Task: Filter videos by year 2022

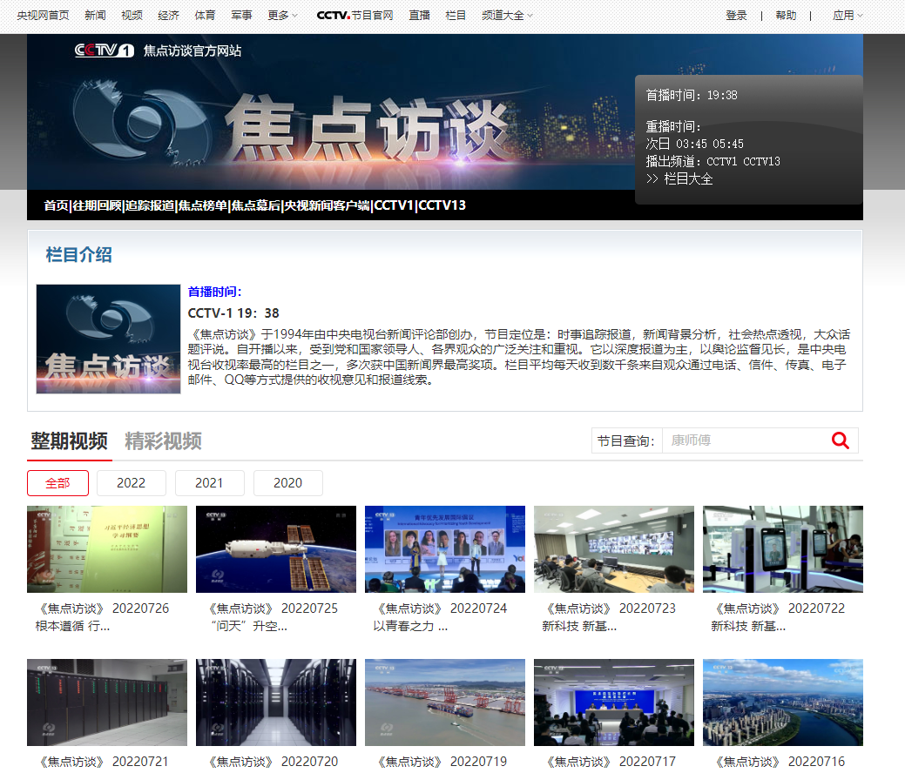Action: click(x=131, y=483)
